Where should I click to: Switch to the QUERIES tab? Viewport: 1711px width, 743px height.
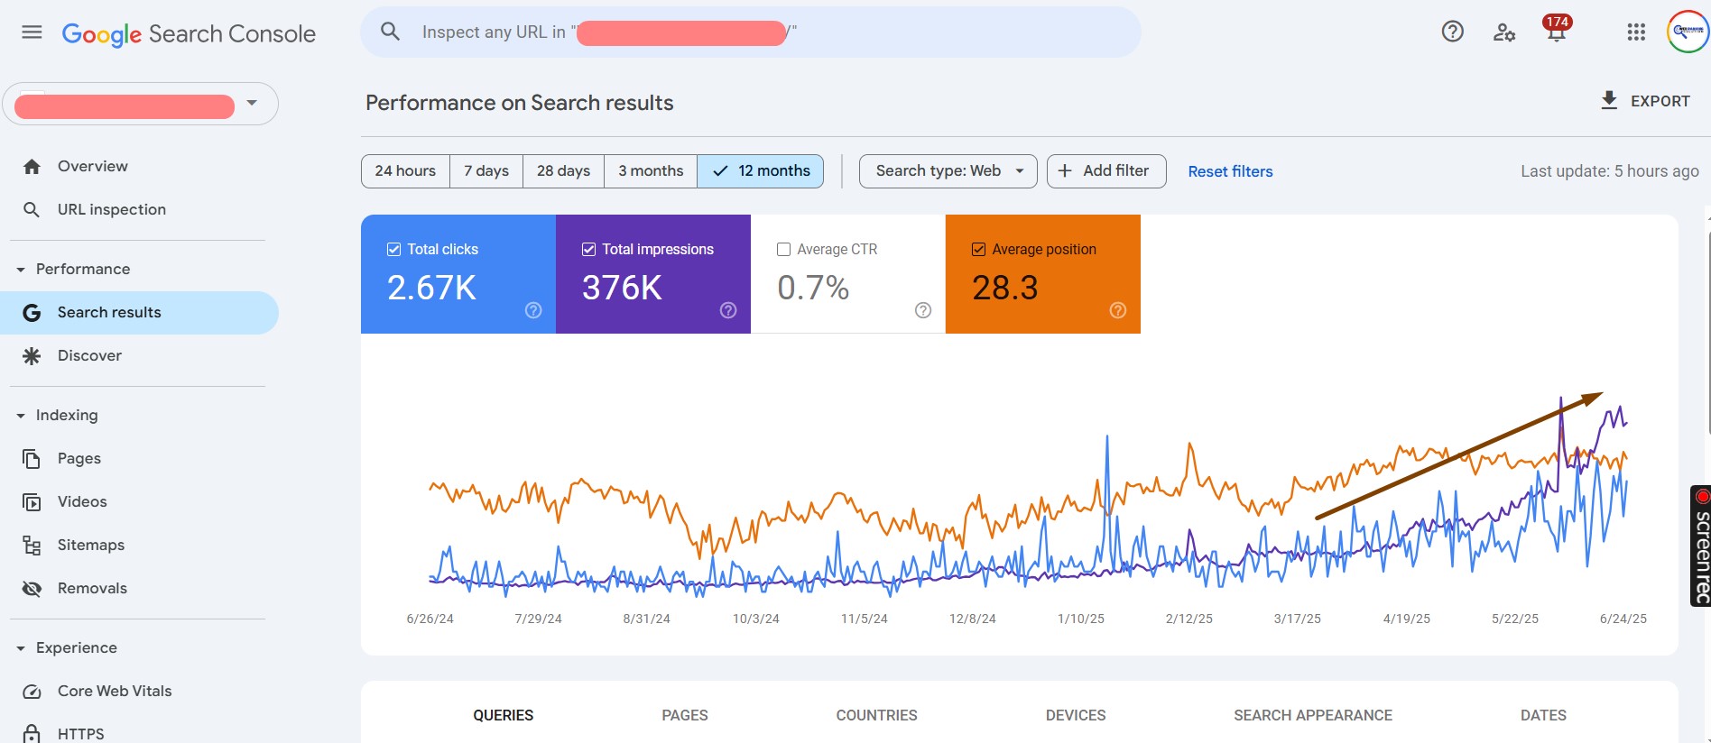(504, 715)
